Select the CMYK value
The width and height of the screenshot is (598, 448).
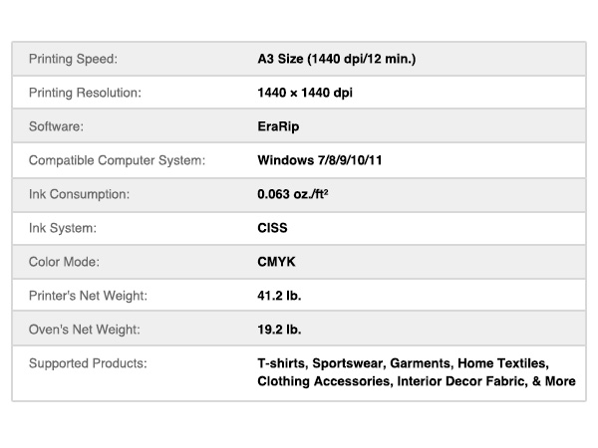point(275,262)
